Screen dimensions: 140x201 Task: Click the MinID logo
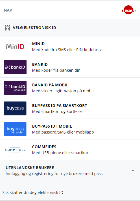(15, 47)
